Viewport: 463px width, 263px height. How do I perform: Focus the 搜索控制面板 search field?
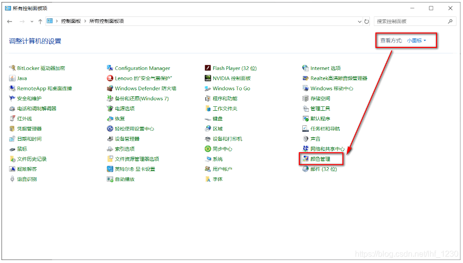click(x=414, y=21)
